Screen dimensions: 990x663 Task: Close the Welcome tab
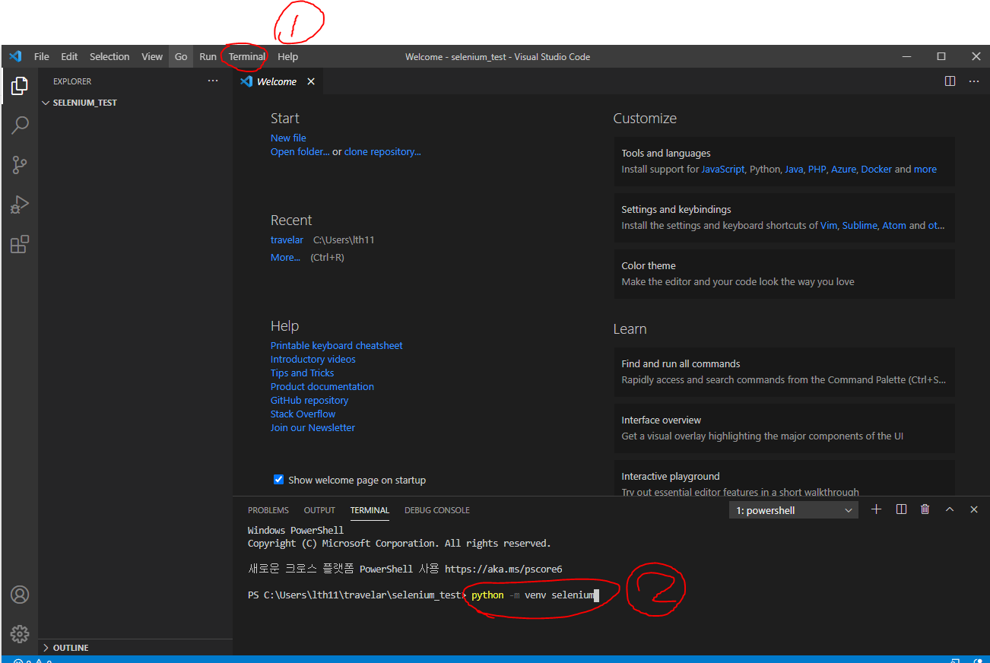[x=311, y=81]
